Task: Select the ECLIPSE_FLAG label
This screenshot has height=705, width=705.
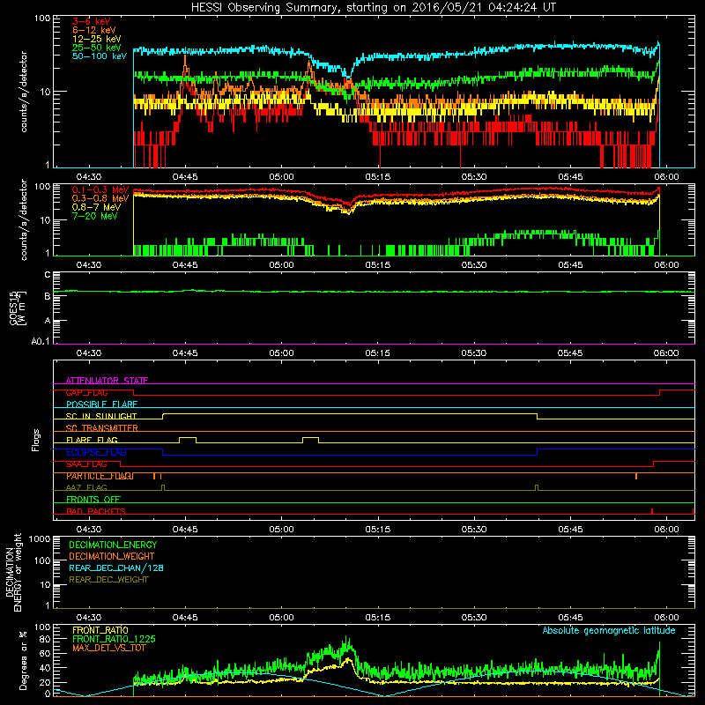Action: [x=96, y=452]
